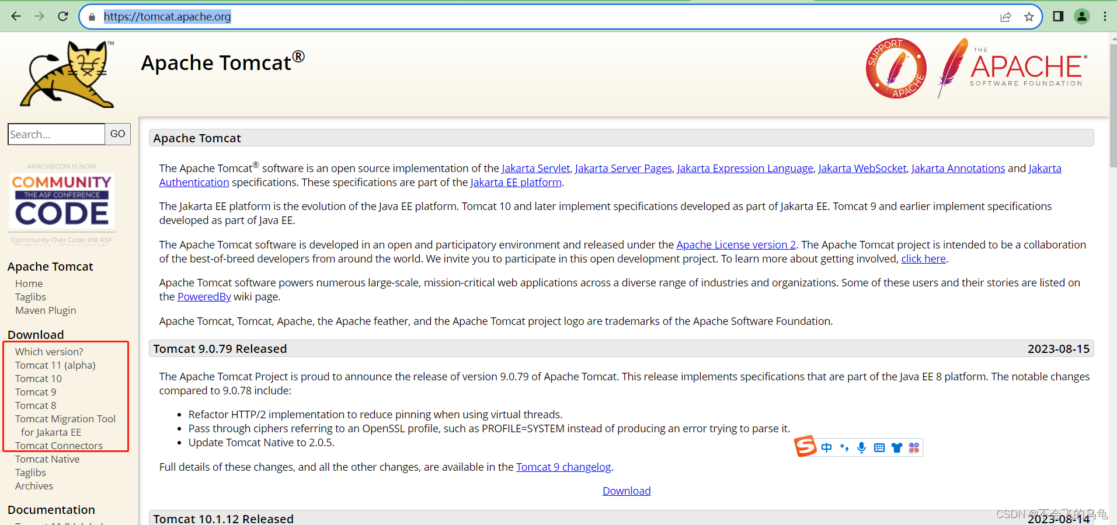Focus the site Search field
Viewport: 1117px width, 525px height.
pyautogui.click(x=56, y=134)
